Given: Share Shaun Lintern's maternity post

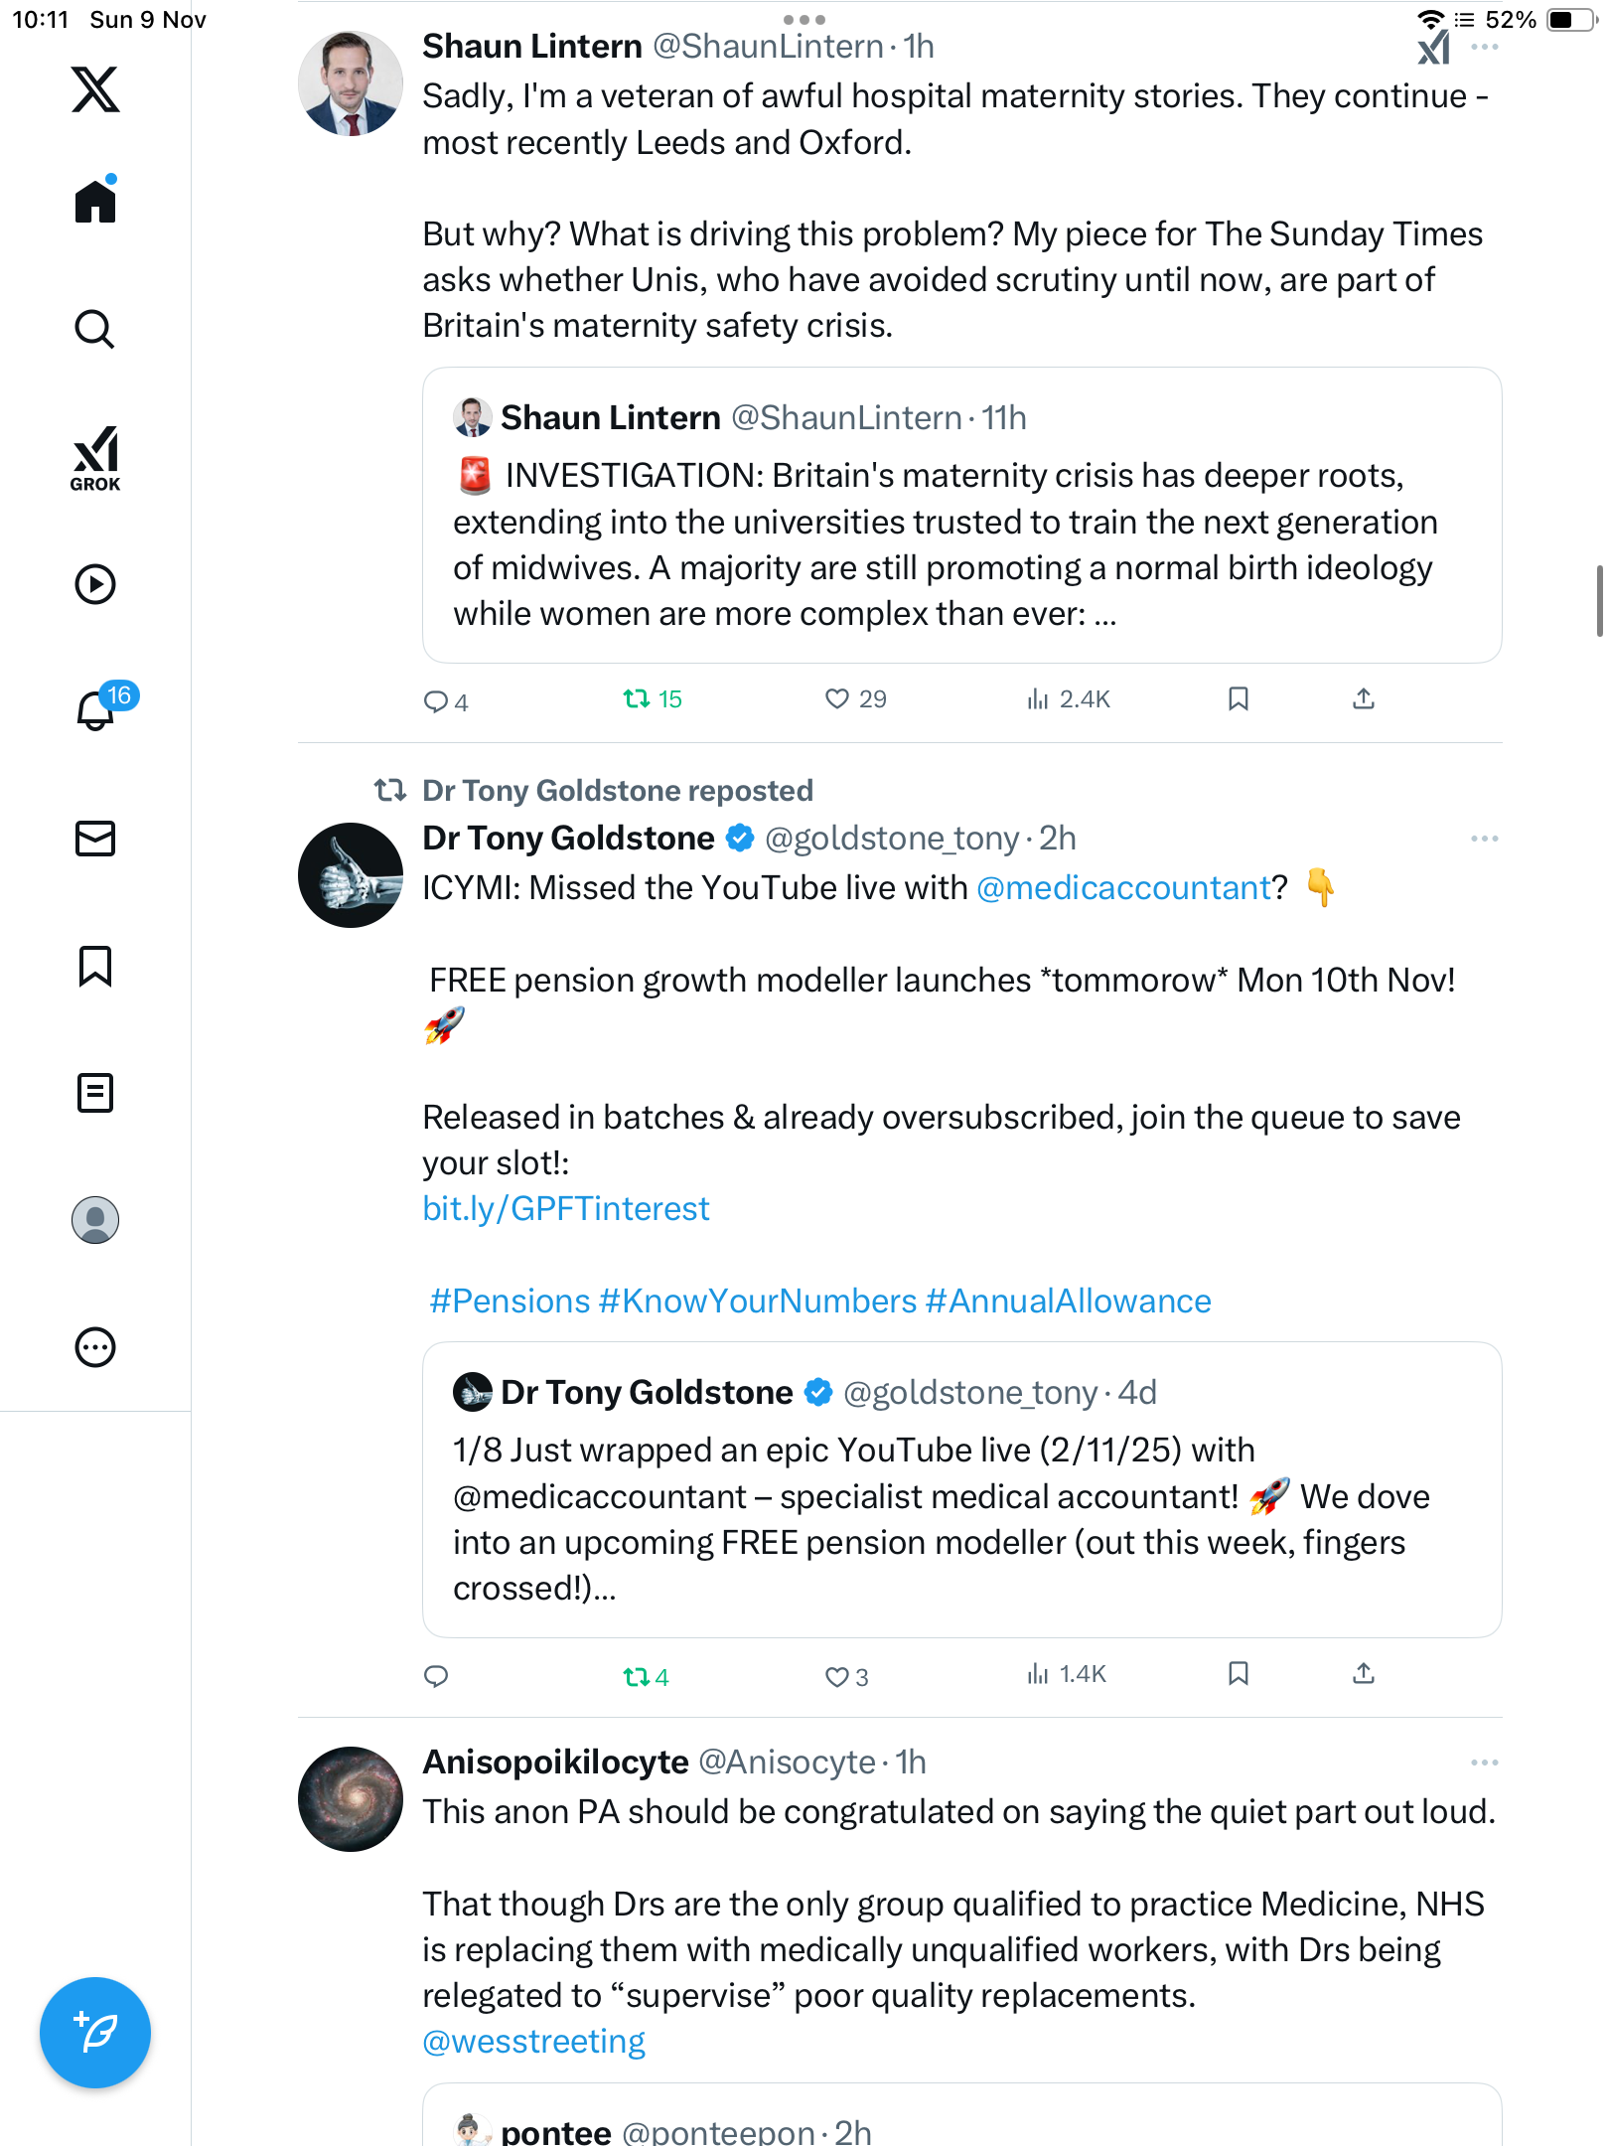Looking at the screenshot, I should [x=1364, y=699].
